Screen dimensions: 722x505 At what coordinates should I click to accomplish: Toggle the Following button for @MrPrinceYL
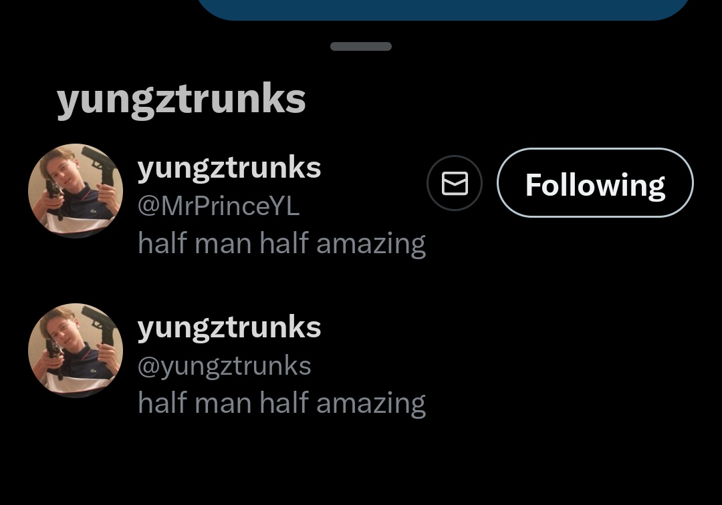tap(595, 183)
